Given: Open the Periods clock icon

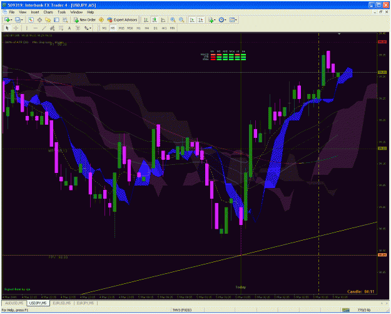Looking at the screenshot, I should coord(221,19).
